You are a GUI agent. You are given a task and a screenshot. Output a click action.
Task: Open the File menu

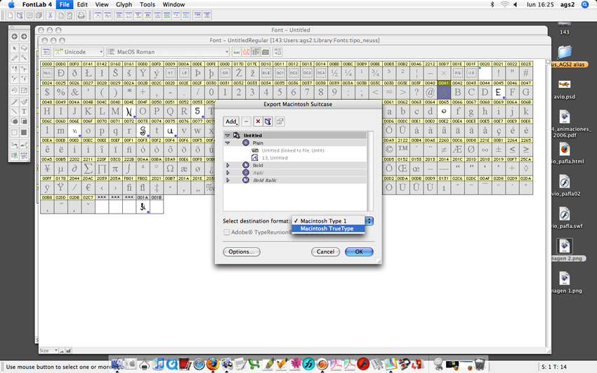coord(65,5)
